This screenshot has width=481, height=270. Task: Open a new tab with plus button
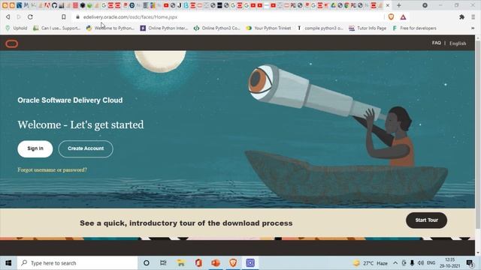(x=399, y=5)
